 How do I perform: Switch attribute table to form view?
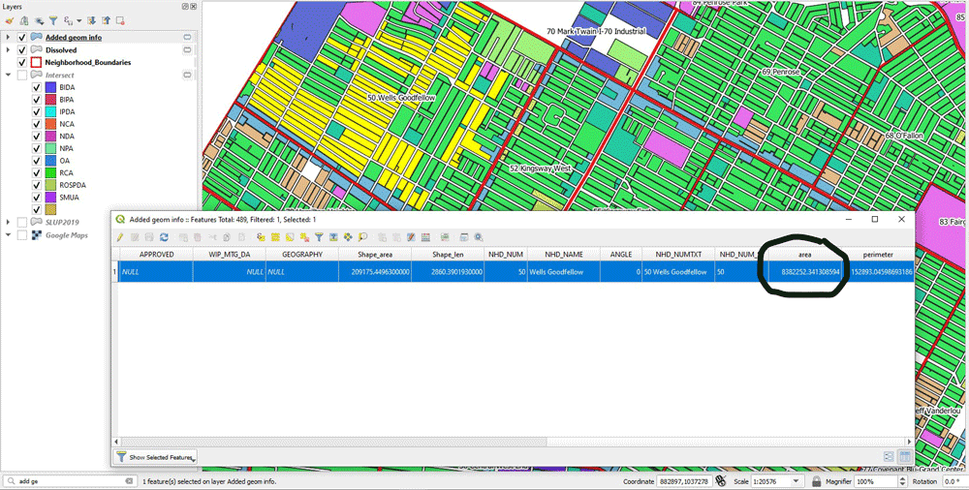pos(889,457)
